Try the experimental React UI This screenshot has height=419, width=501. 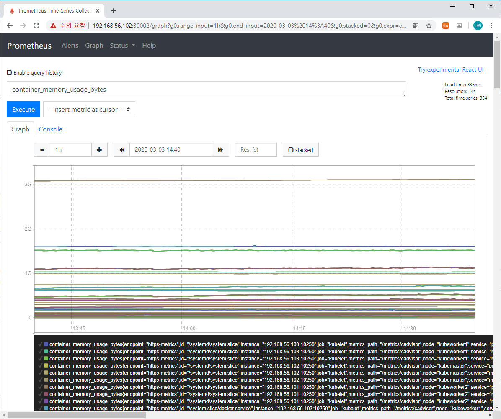(x=450, y=69)
